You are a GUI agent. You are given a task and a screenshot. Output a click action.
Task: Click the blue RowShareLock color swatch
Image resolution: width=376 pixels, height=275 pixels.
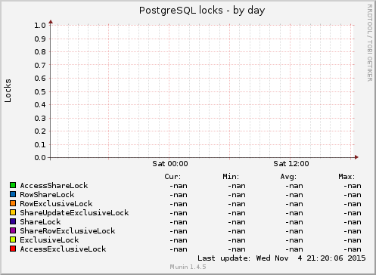tap(13, 194)
